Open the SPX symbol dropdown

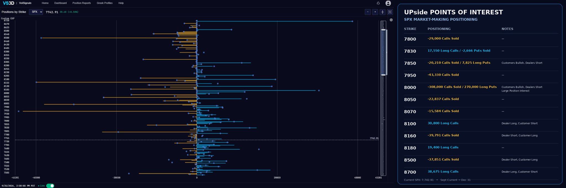coord(36,12)
